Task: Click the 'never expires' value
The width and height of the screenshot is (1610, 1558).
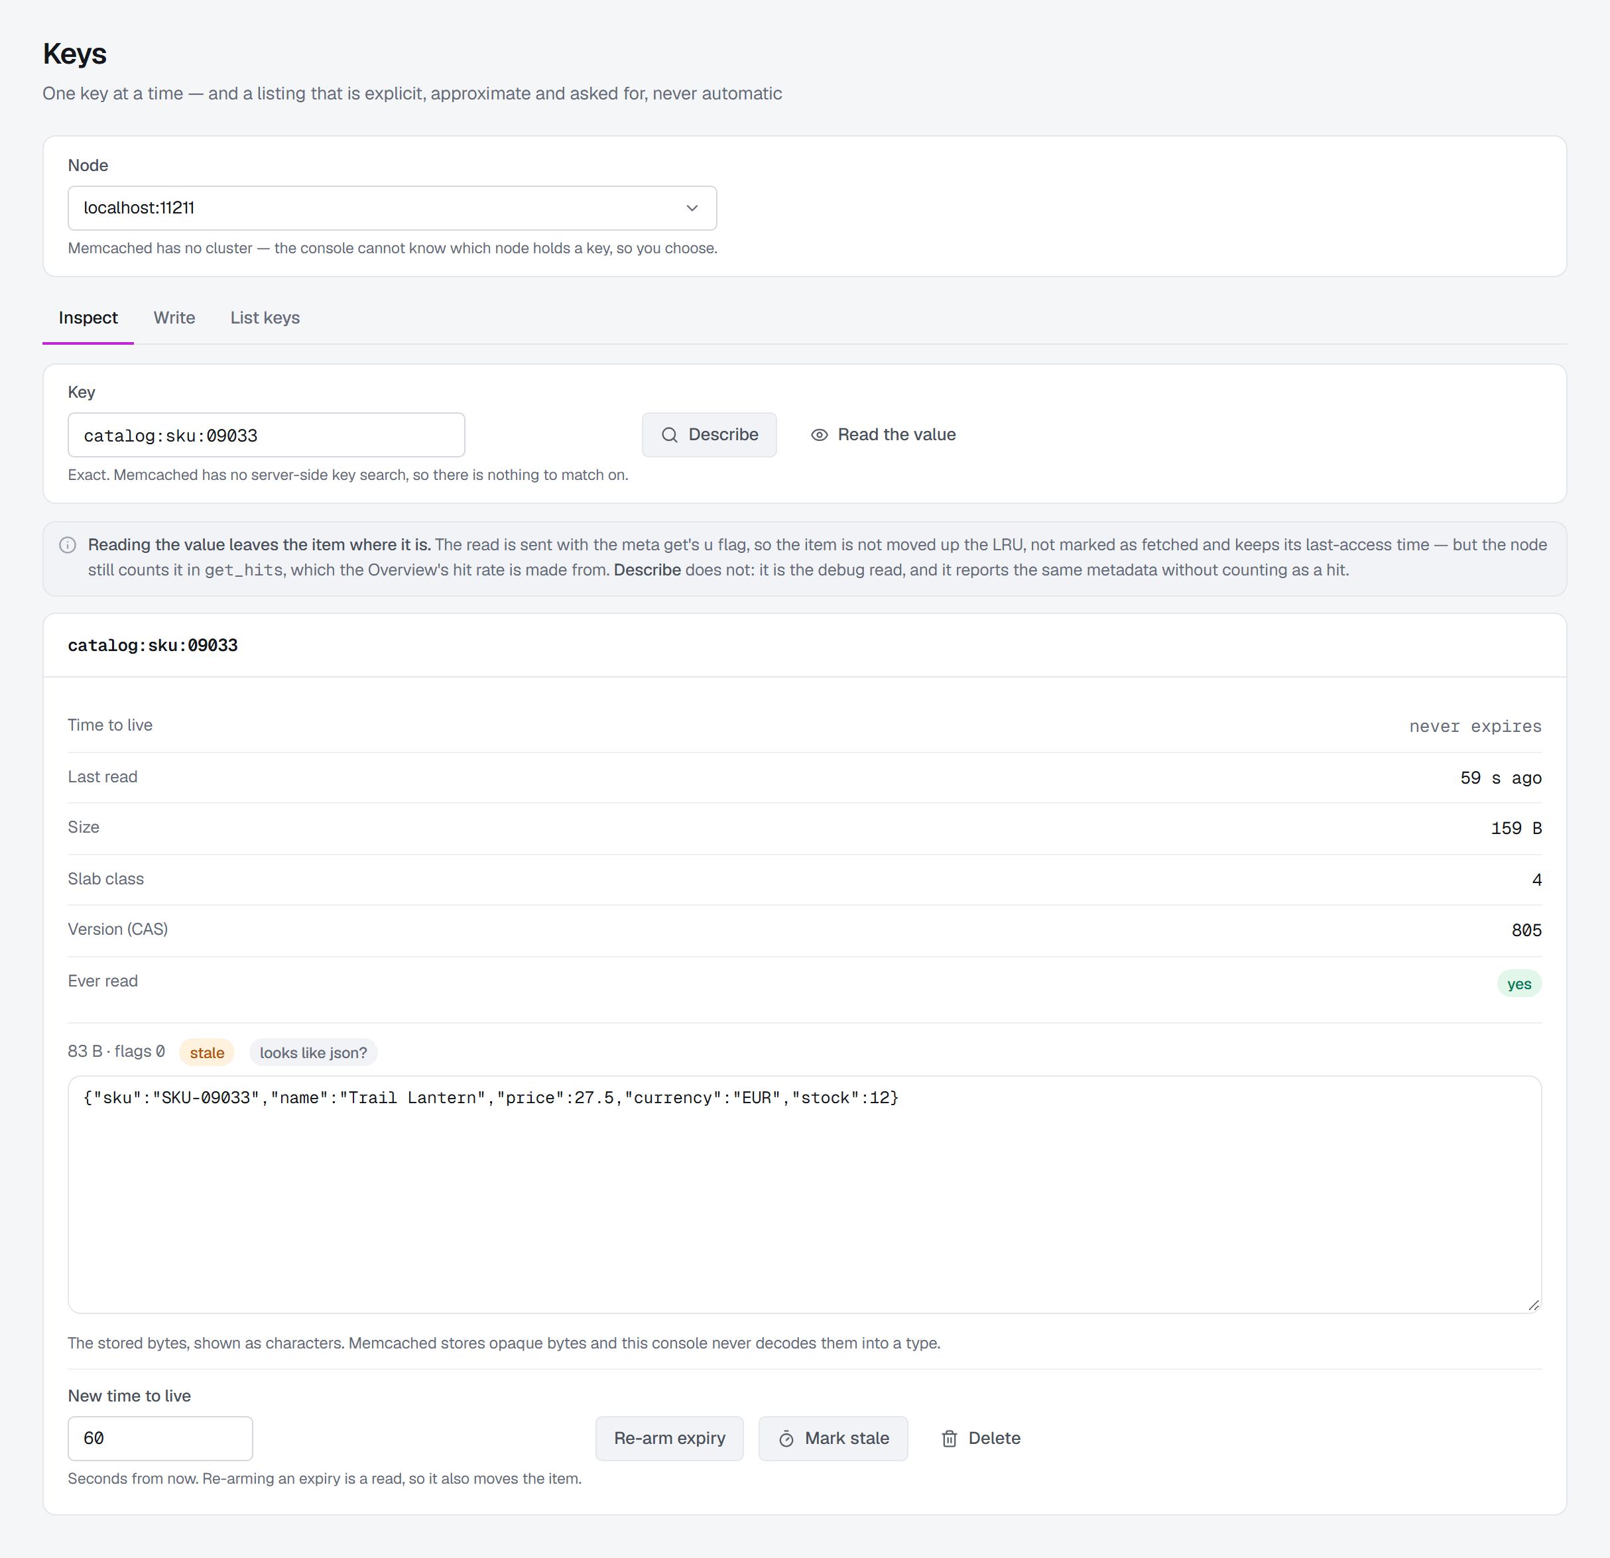Action: coord(1475,727)
